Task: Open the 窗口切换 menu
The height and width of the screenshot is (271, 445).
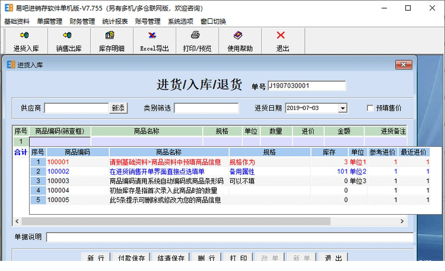Action: point(213,21)
